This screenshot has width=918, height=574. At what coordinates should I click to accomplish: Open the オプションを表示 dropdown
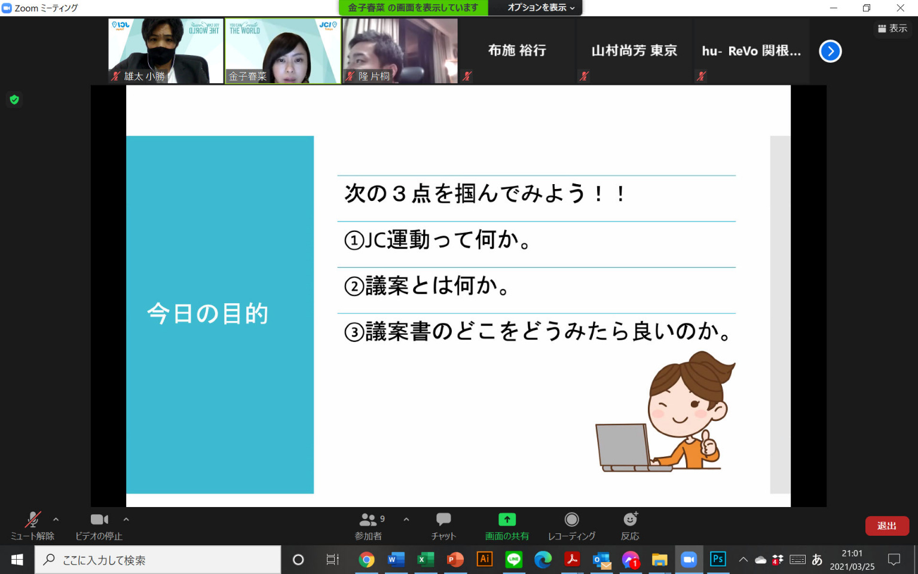point(540,8)
